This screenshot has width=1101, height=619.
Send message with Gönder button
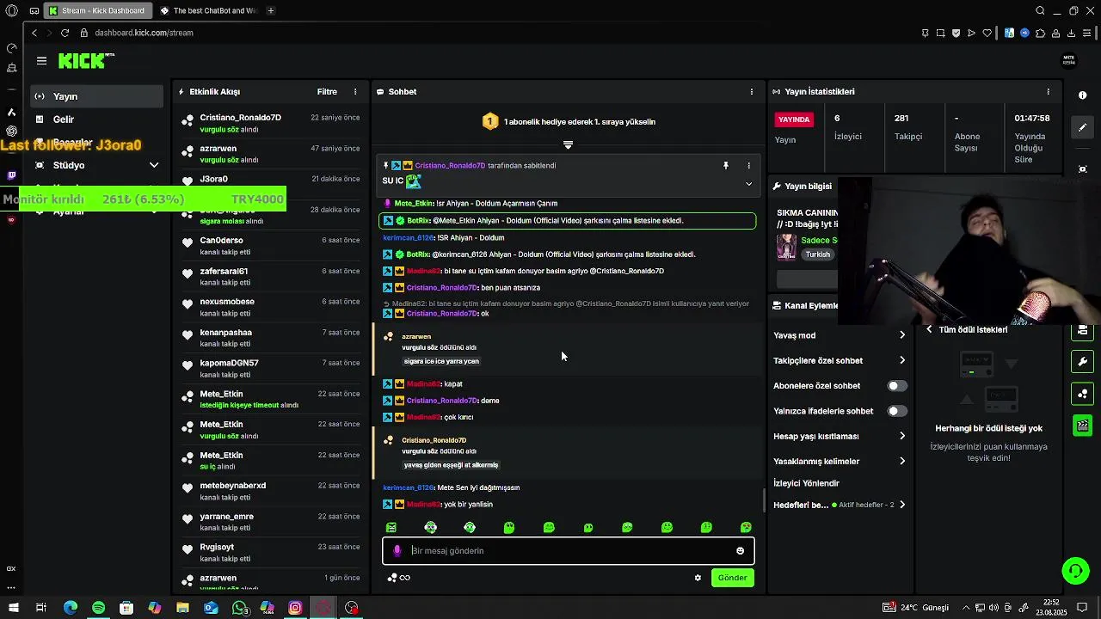tap(733, 578)
